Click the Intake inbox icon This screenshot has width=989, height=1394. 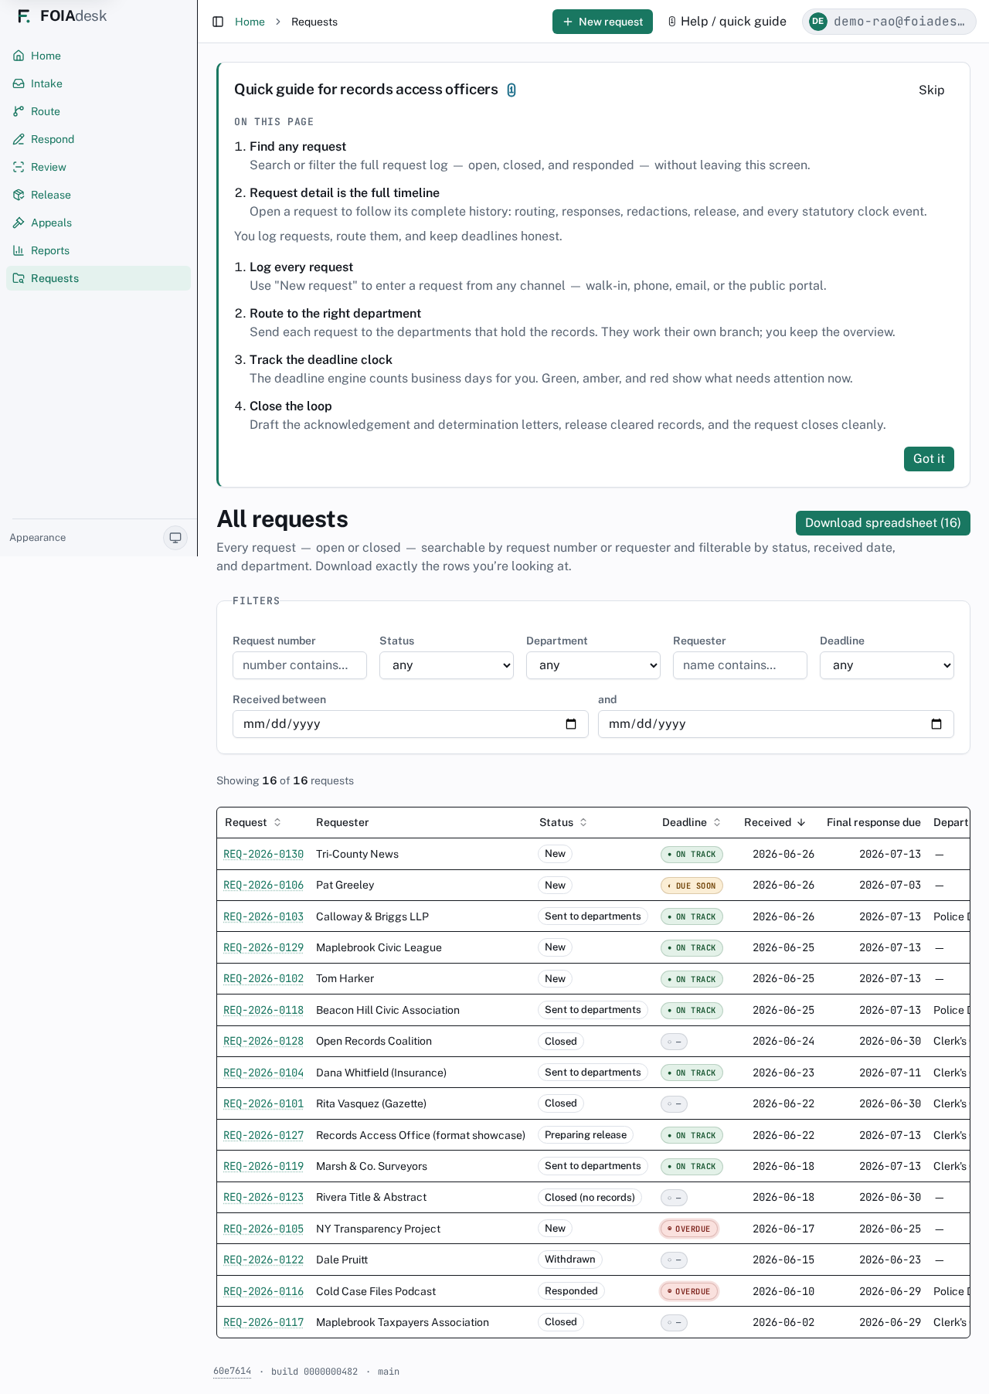click(x=19, y=83)
